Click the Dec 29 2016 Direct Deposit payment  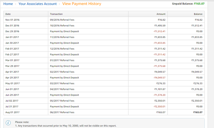pyautogui.click(x=64, y=31)
